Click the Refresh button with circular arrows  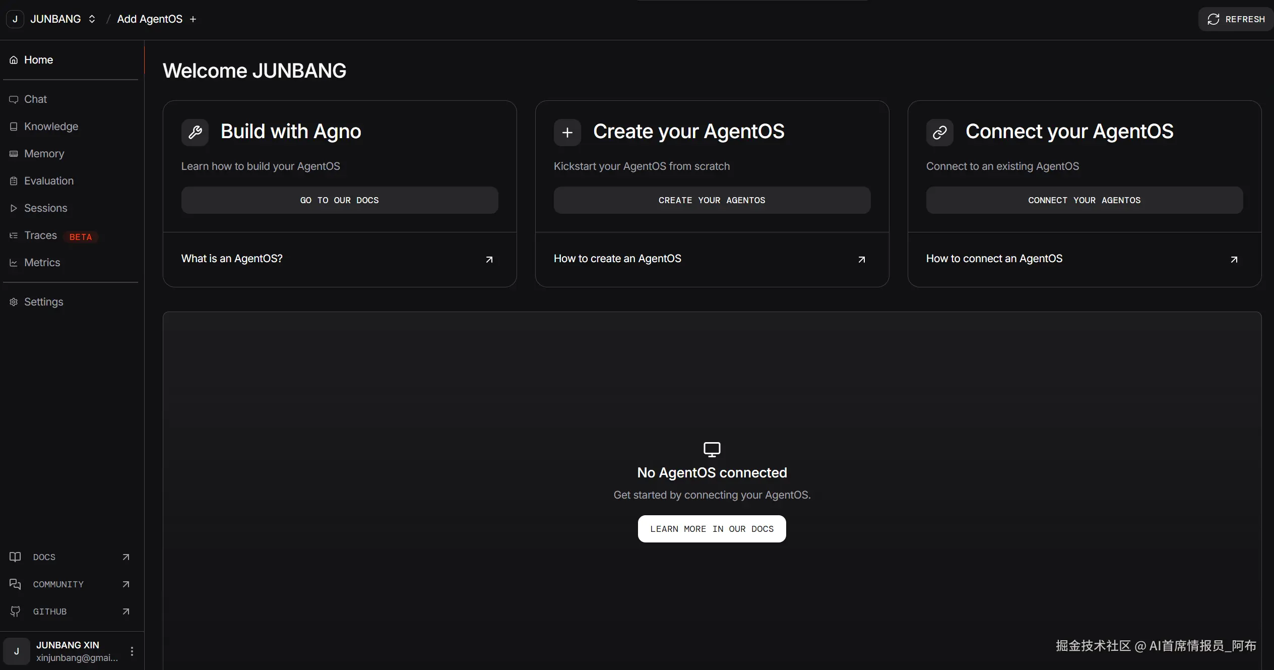pyautogui.click(x=1236, y=19)
